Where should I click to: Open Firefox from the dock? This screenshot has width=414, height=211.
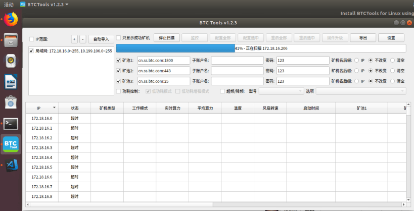(11, 19)
